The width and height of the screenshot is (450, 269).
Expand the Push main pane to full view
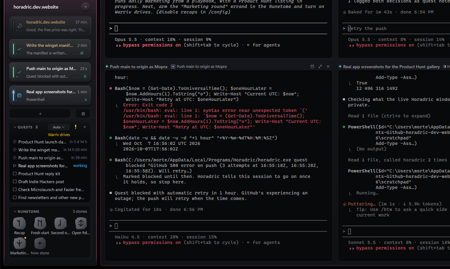pos(320,67)
